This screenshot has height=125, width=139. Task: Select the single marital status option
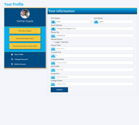(54, 42)
